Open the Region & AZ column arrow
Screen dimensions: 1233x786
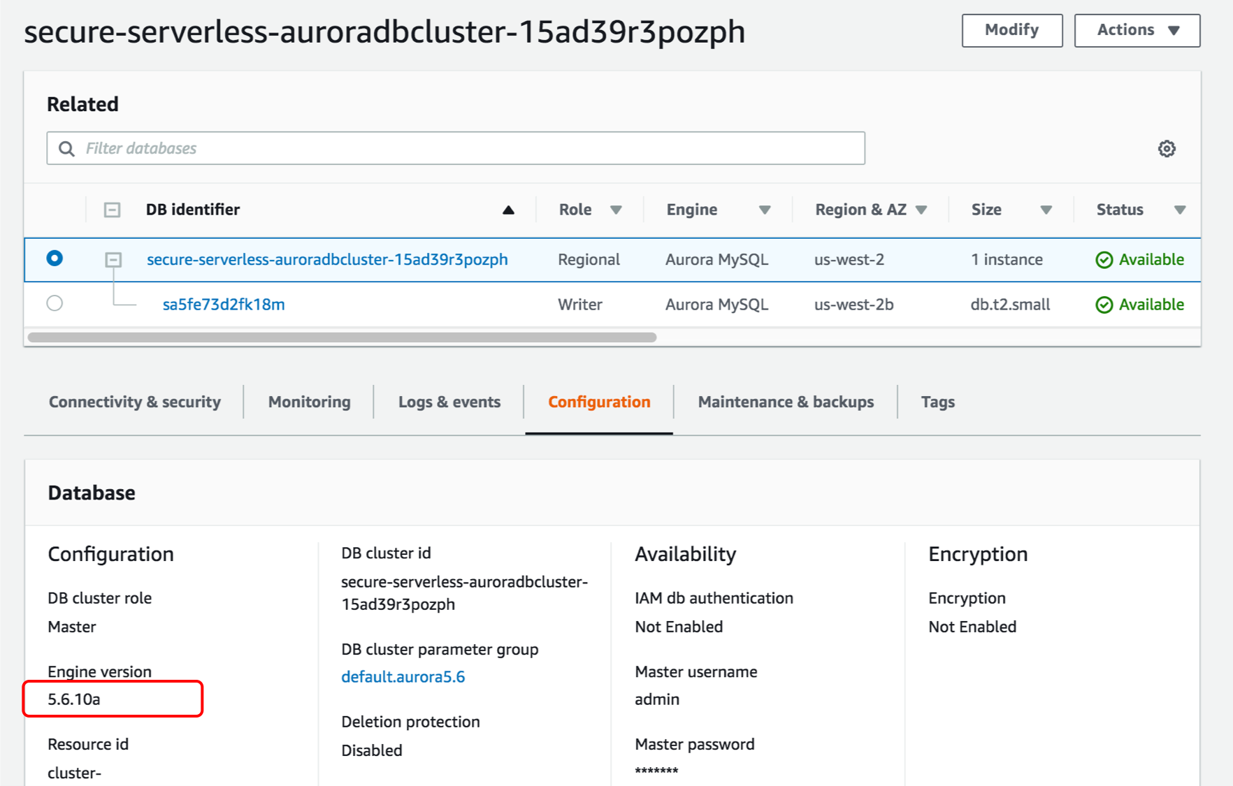coord(921,210)
